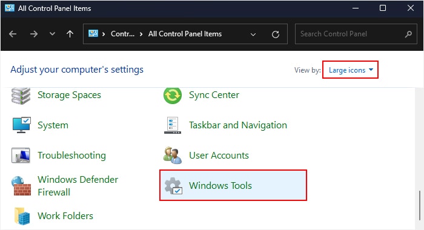The height and width of the screenshot is (230, 424).
Task: Click All Control Panel Items breadcrumb
Action: pyautogui.click(x=185, y=34)
